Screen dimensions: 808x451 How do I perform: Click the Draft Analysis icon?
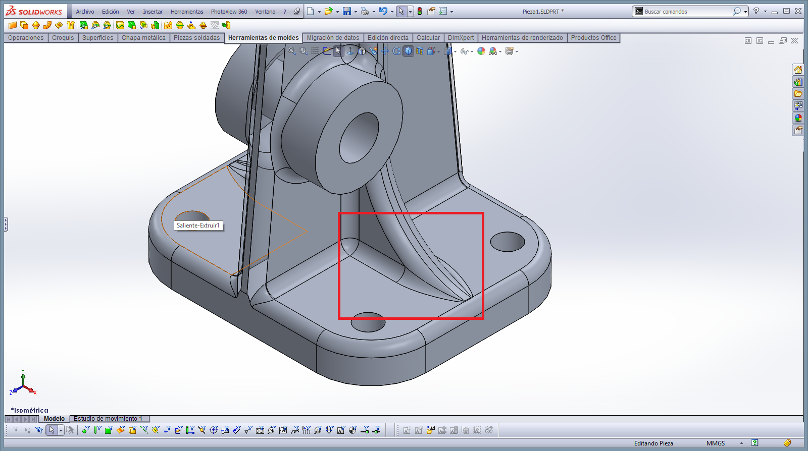point(84,25)
